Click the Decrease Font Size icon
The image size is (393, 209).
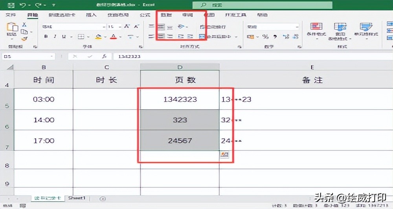tap(137, 26)
